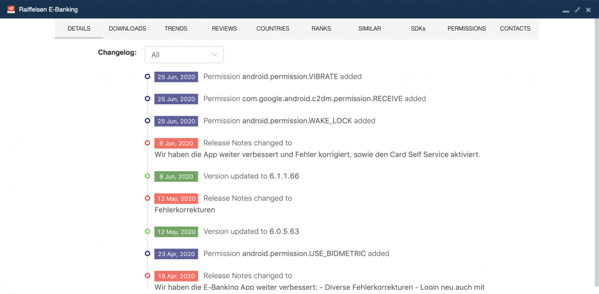
Task: Click timeline marker for c2dm RECEIVE permission
Action: [147, 99]
